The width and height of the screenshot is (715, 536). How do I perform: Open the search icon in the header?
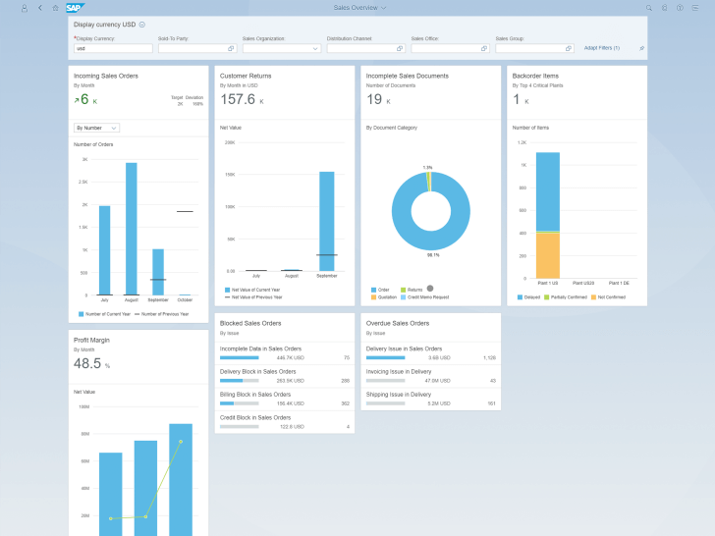click(x=649, y=7)
